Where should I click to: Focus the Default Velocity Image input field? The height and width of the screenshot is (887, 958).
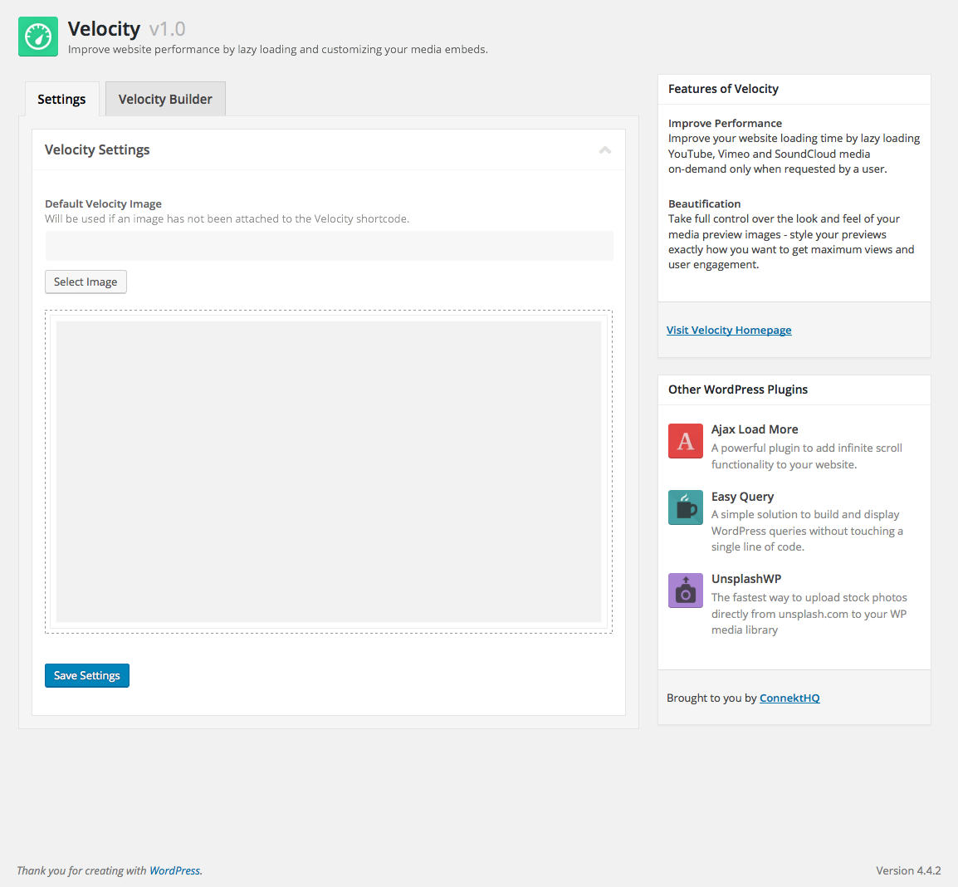click(330, 246)
